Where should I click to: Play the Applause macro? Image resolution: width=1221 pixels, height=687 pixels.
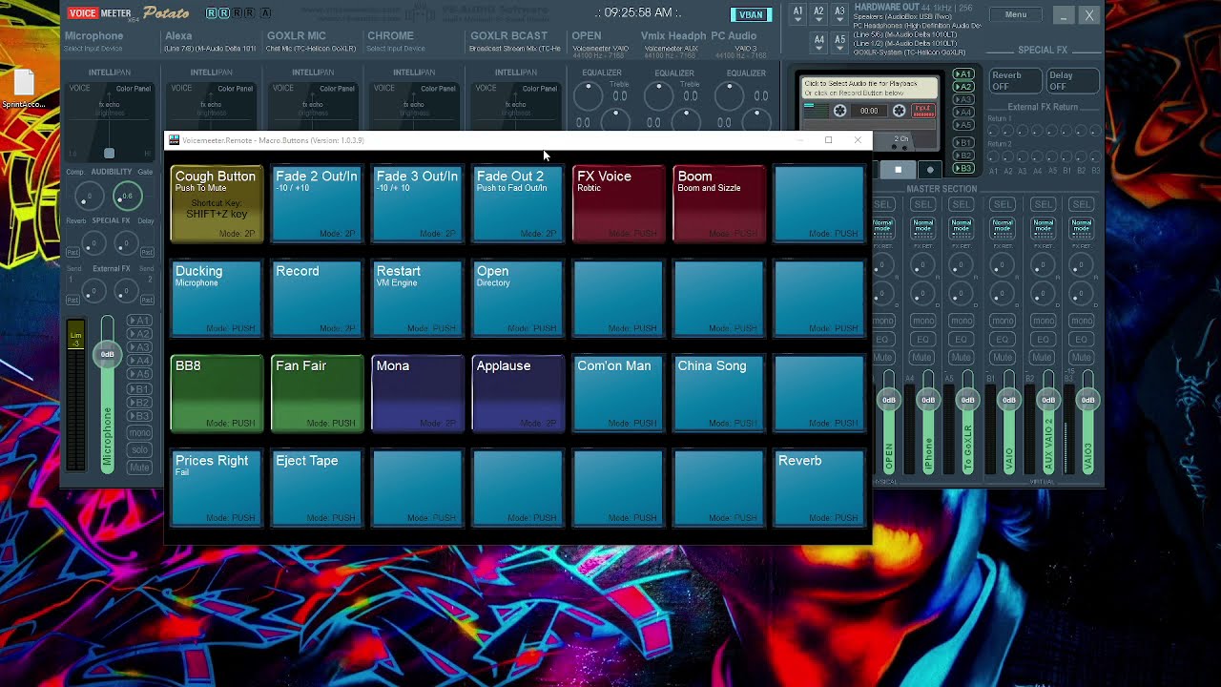pyautogui.click(x=518, y=393)
